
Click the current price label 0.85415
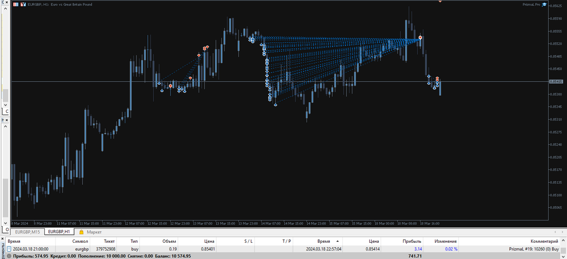pos(556,82)
